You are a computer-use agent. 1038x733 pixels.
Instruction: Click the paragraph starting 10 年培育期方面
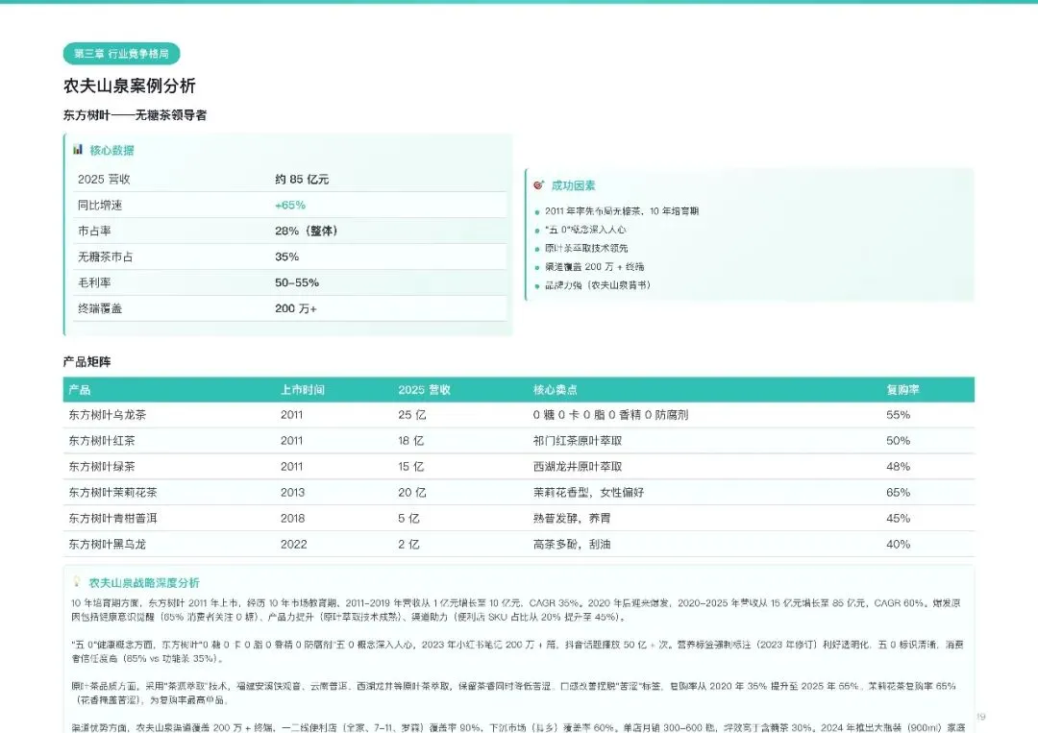[516, 610]
